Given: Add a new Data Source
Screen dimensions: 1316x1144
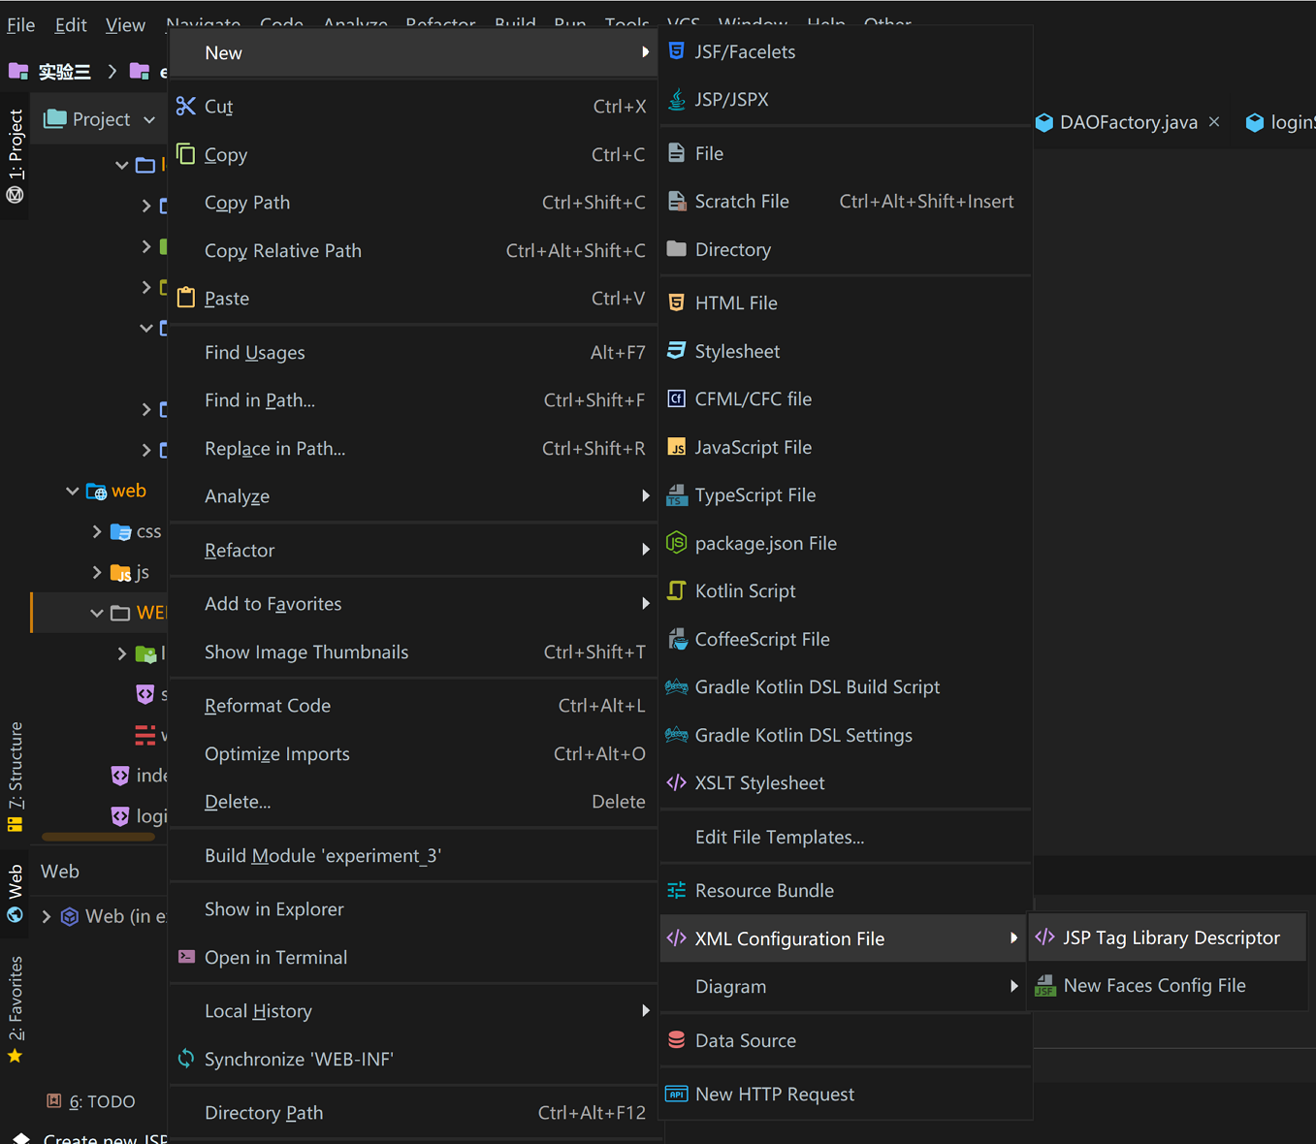Looking at the screenshot, I should 745,1040.
